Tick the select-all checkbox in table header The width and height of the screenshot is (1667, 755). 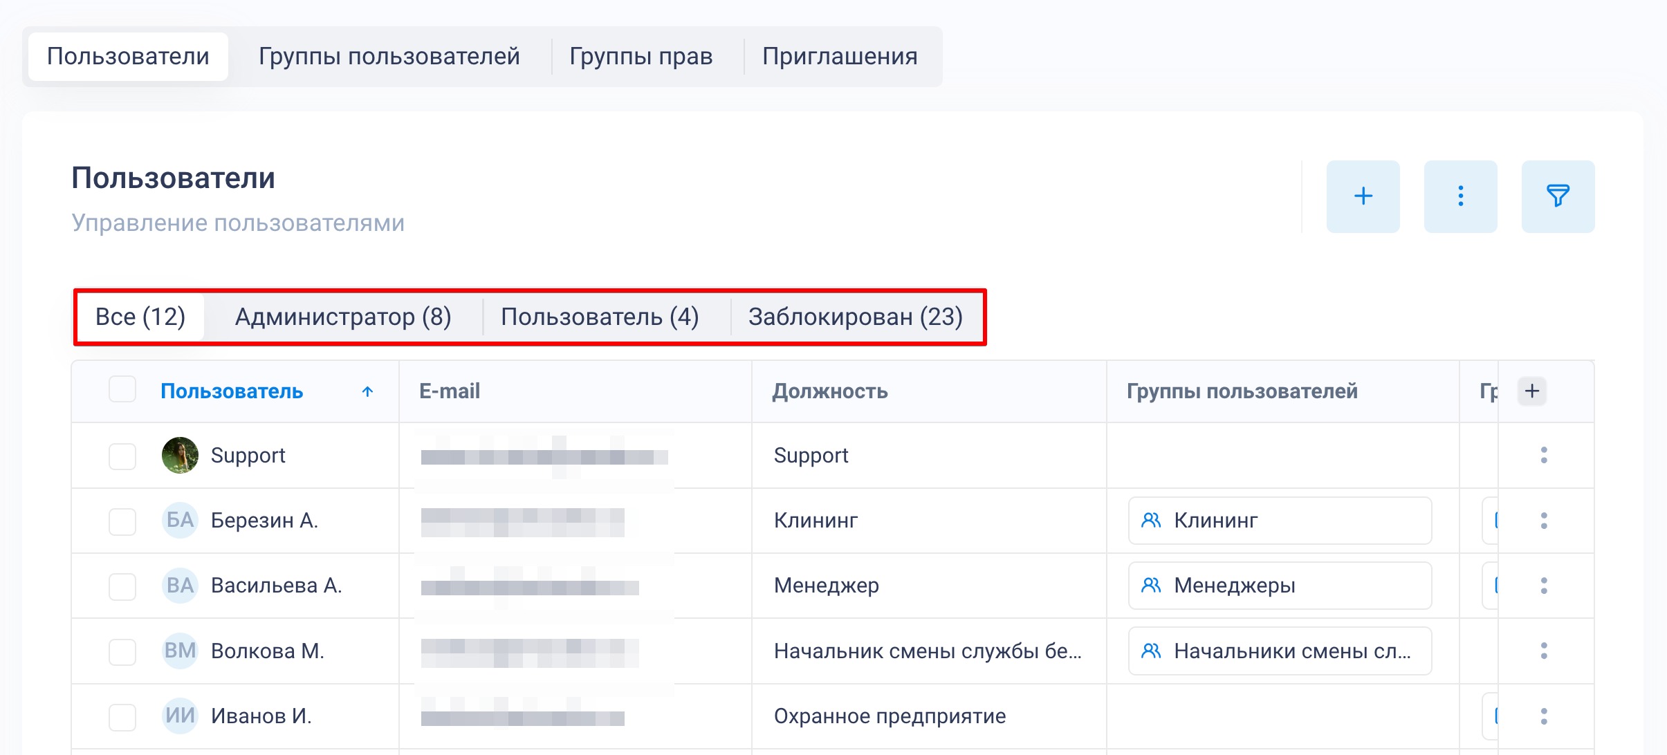click(x=122, y=389)
